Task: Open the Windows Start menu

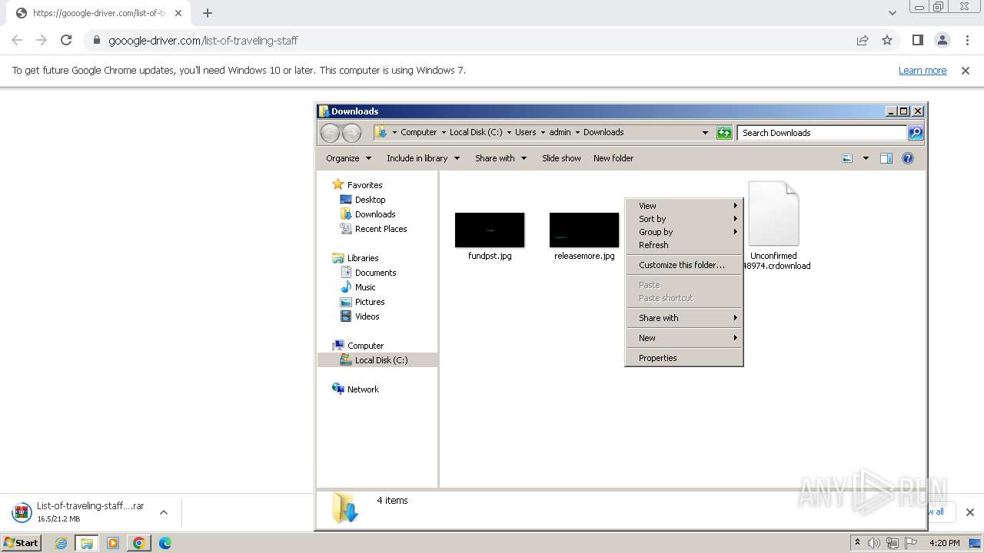Action: (x=21, y=543)
